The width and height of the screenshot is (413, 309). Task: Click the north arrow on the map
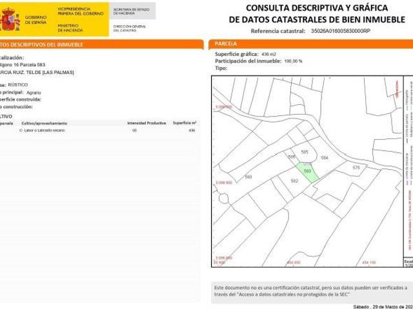coord(398,89)
